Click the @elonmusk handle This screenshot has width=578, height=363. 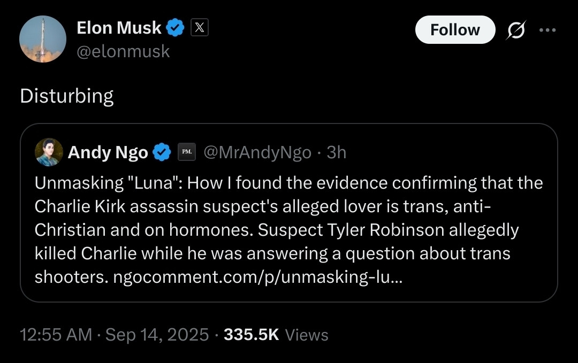123,51
